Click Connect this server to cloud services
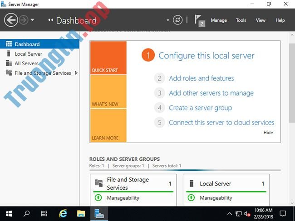This screenshot has width=295, height=221. [221, 123]
